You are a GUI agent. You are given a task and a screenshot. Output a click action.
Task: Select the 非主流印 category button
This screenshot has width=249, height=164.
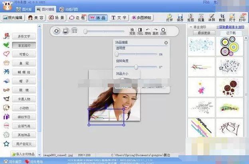(x=24, y=45)
